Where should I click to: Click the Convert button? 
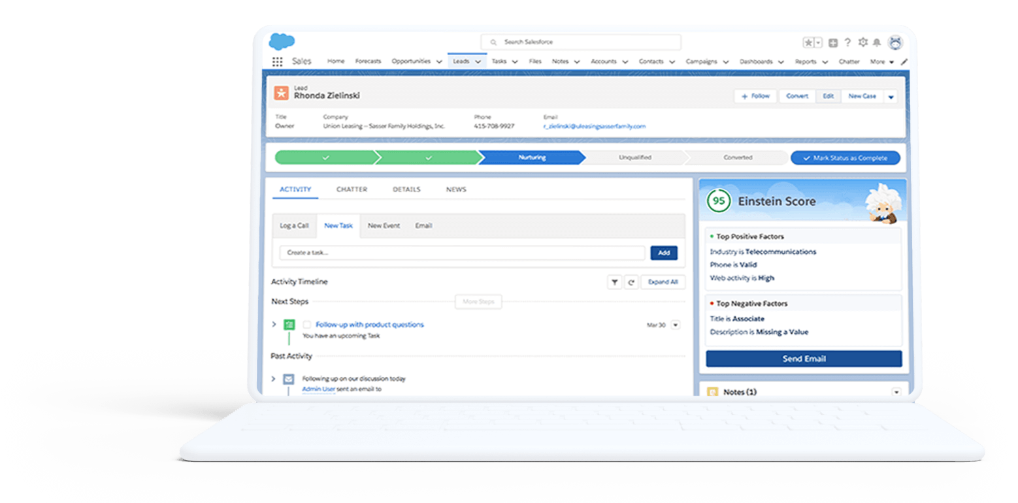[797, 96]
